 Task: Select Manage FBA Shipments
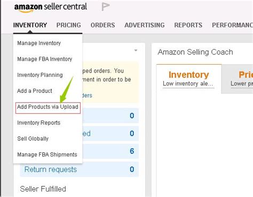pyautogui.click(x=47, y=154)
